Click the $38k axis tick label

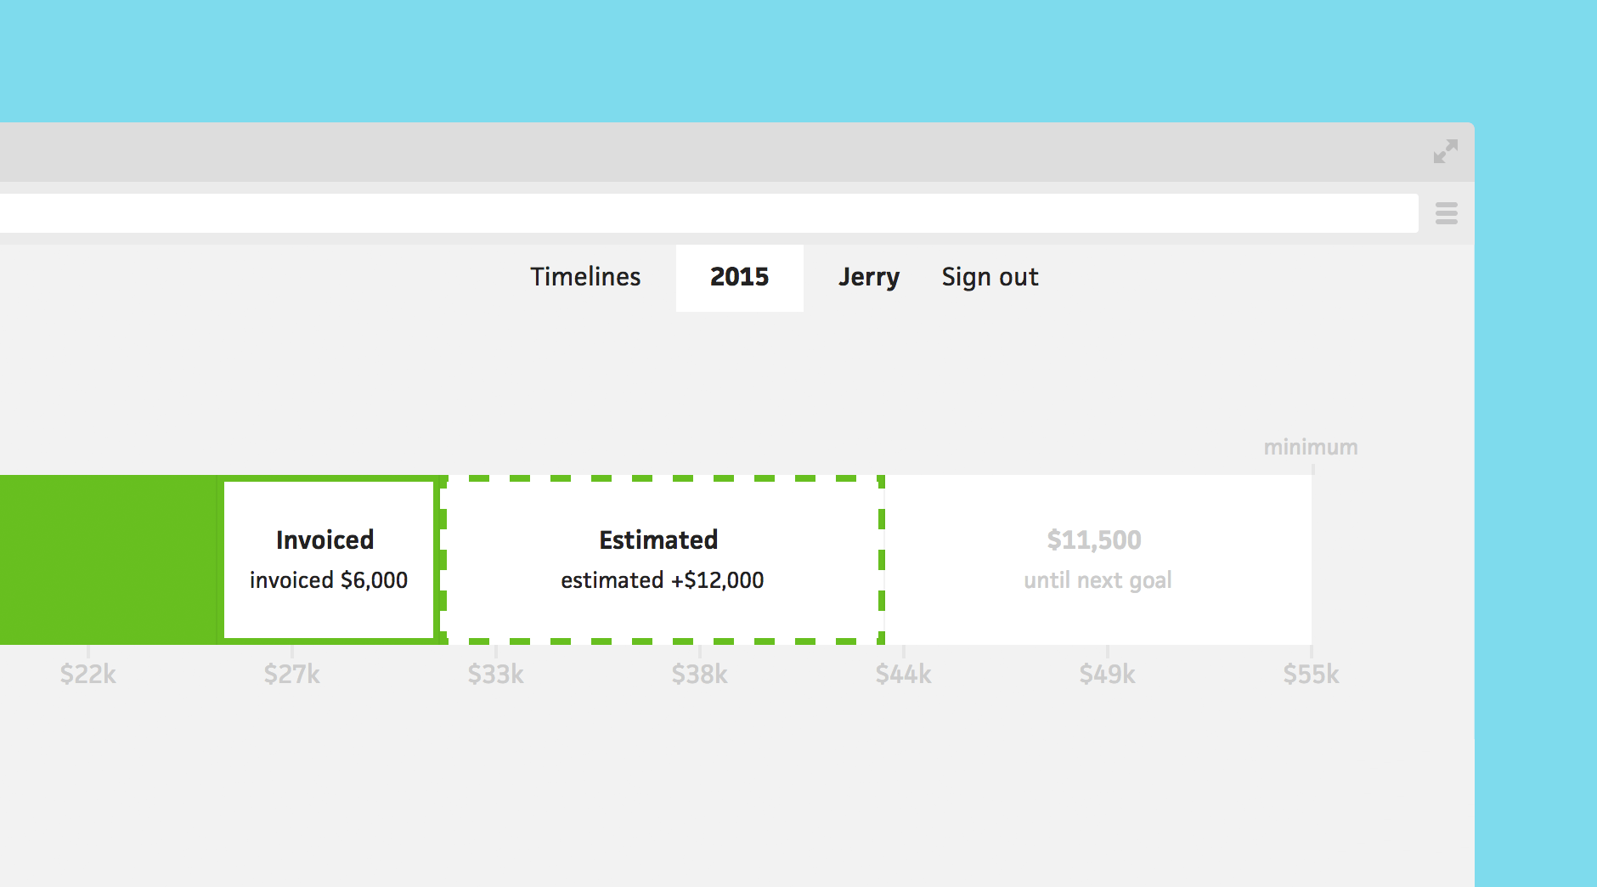(700, 675)
